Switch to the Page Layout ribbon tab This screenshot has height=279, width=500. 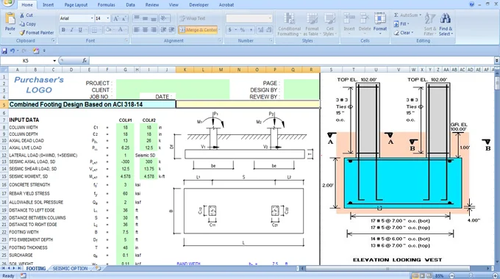[76, 5]
